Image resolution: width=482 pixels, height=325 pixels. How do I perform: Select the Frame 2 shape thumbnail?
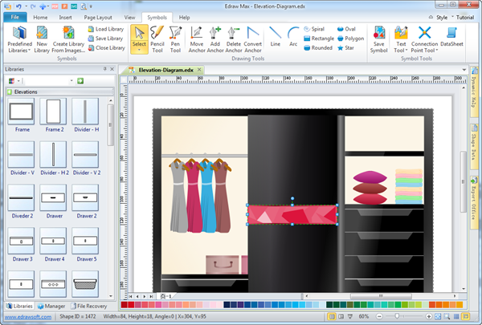click(54, 112)
